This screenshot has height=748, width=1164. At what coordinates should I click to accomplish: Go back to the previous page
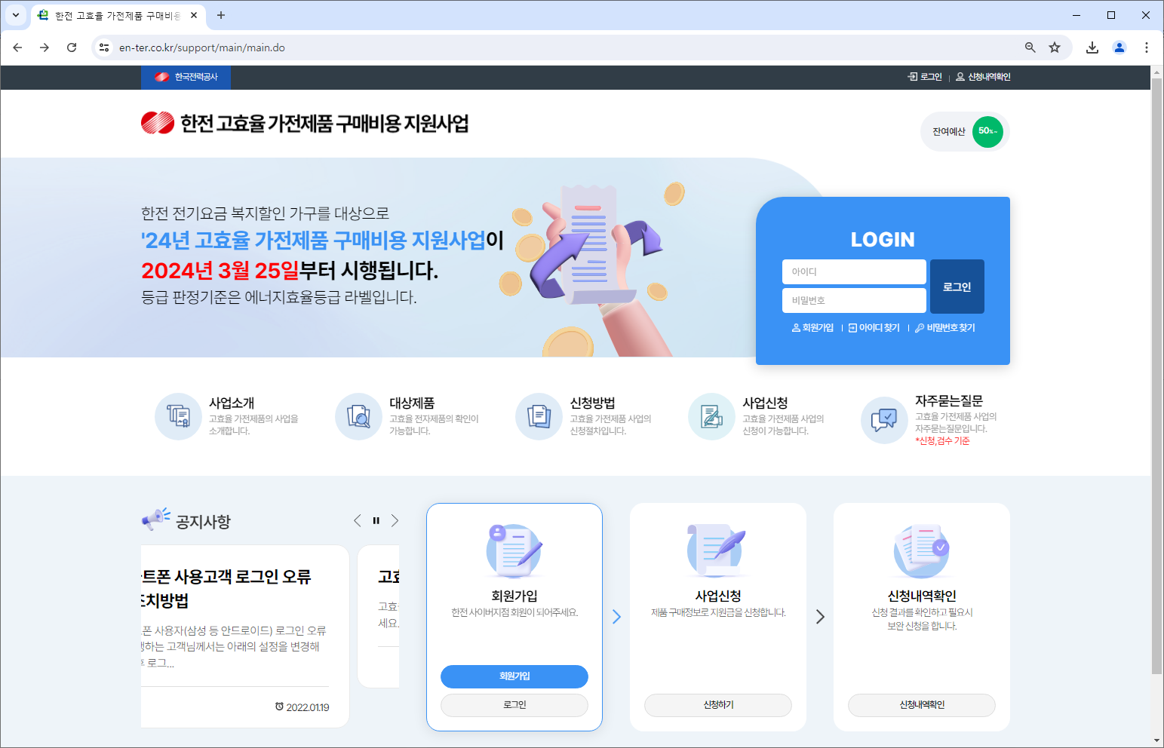tap(17, 48)
